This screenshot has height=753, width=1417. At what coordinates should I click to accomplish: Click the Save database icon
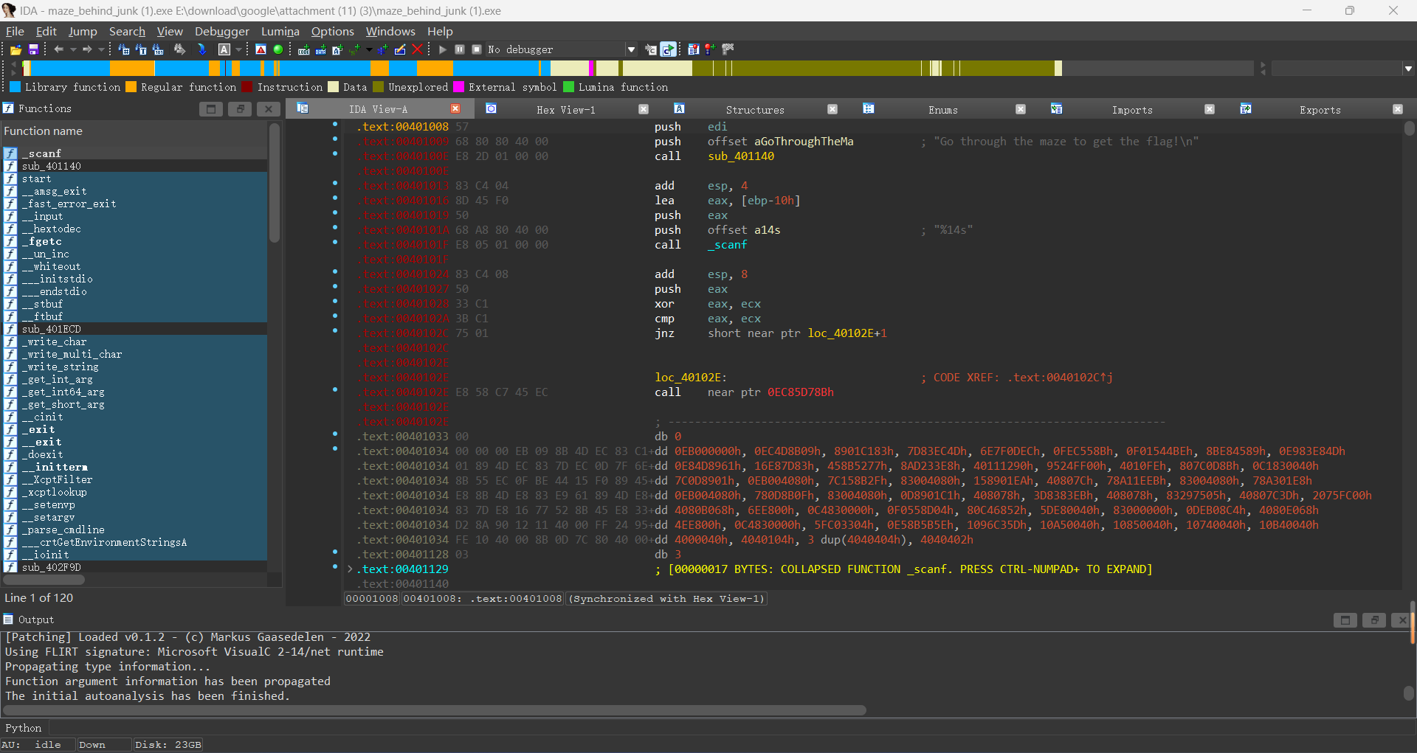pyautogui.click(x=33, y=49)
